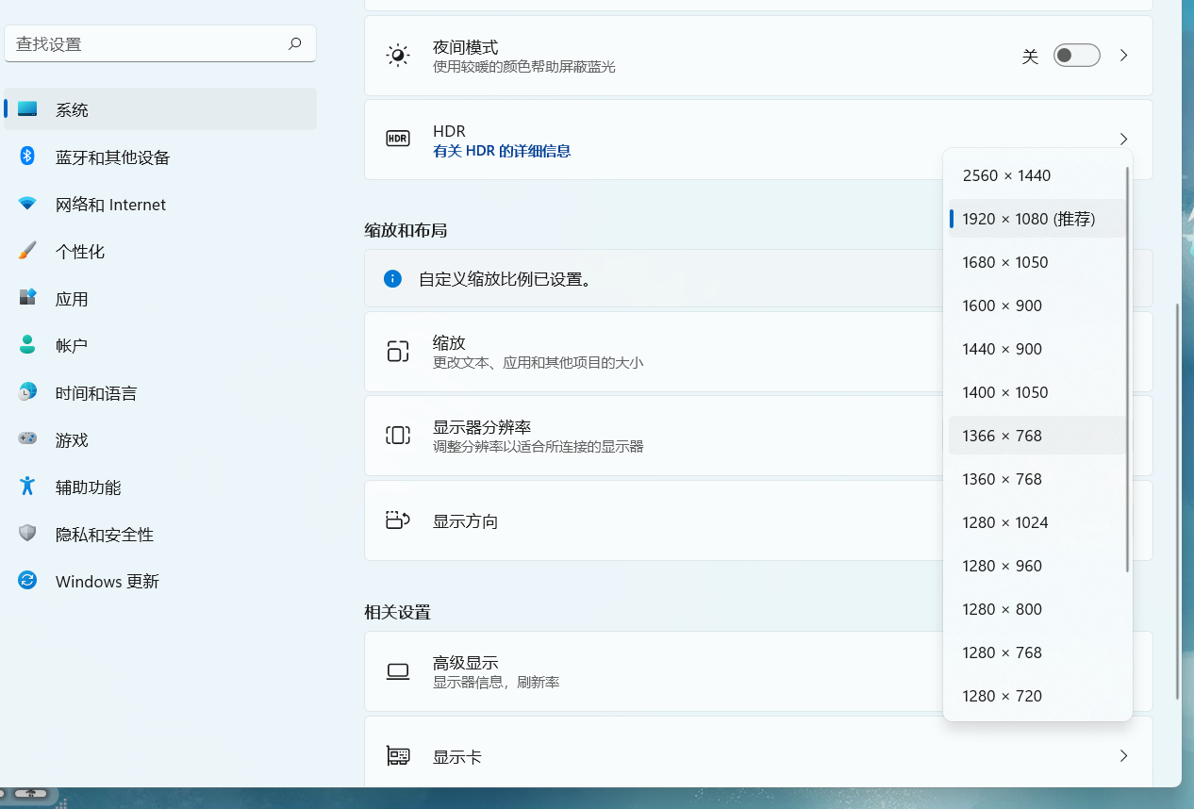Click the graphics card (显示卡) icon
The width and height of the screenshot is (1194, 809).
(398, 756)
